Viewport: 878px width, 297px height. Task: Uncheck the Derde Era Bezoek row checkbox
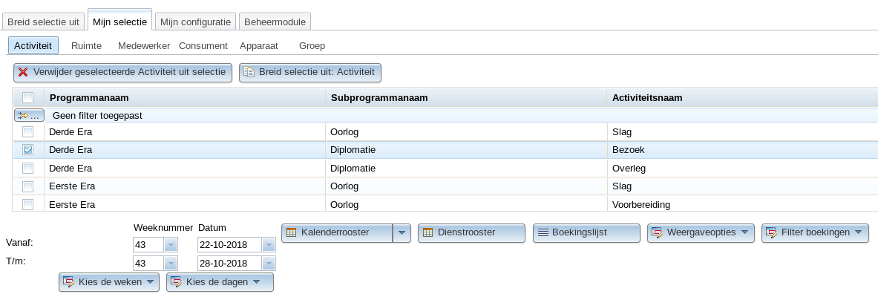pos(27,150)
